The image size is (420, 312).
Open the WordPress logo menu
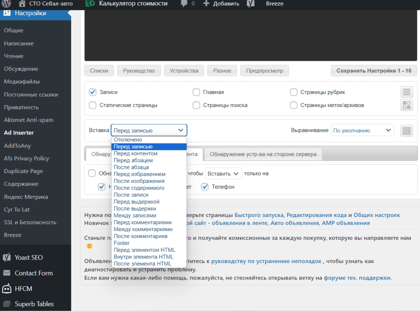(7, 3)
